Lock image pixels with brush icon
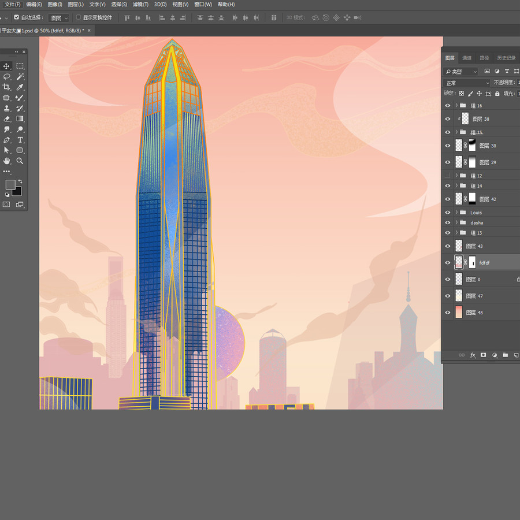Image resolution: width=520 pixels, height=520 pixels. [470, 94]
